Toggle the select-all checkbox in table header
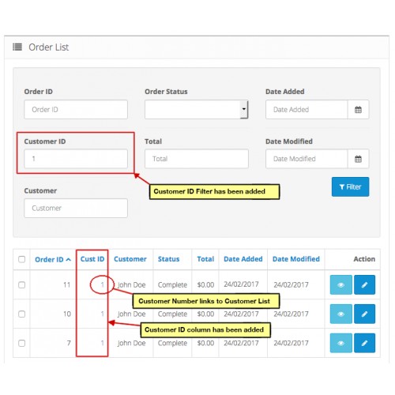Screen dimensions: 395x395 coord(22,259)
